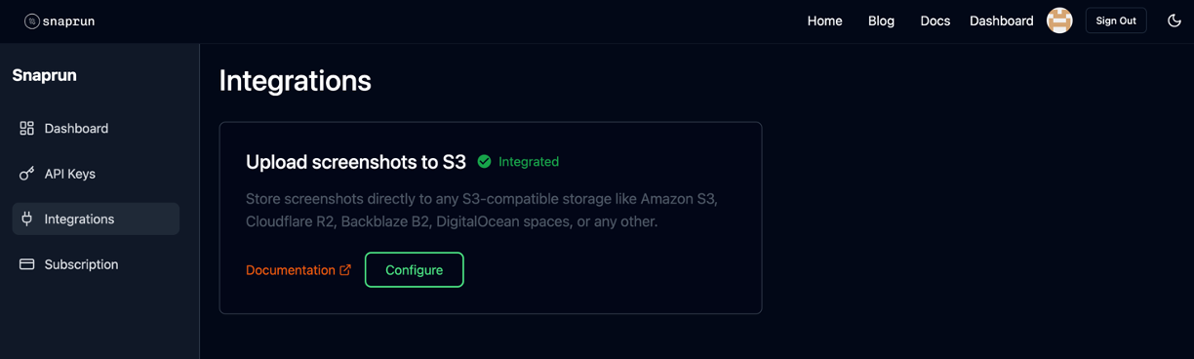Select Dashboard in the top navigation bar
Image resolution: width=1194 pixels, height=359 pixels.
pyautogui.click(x=1001, y=20)
